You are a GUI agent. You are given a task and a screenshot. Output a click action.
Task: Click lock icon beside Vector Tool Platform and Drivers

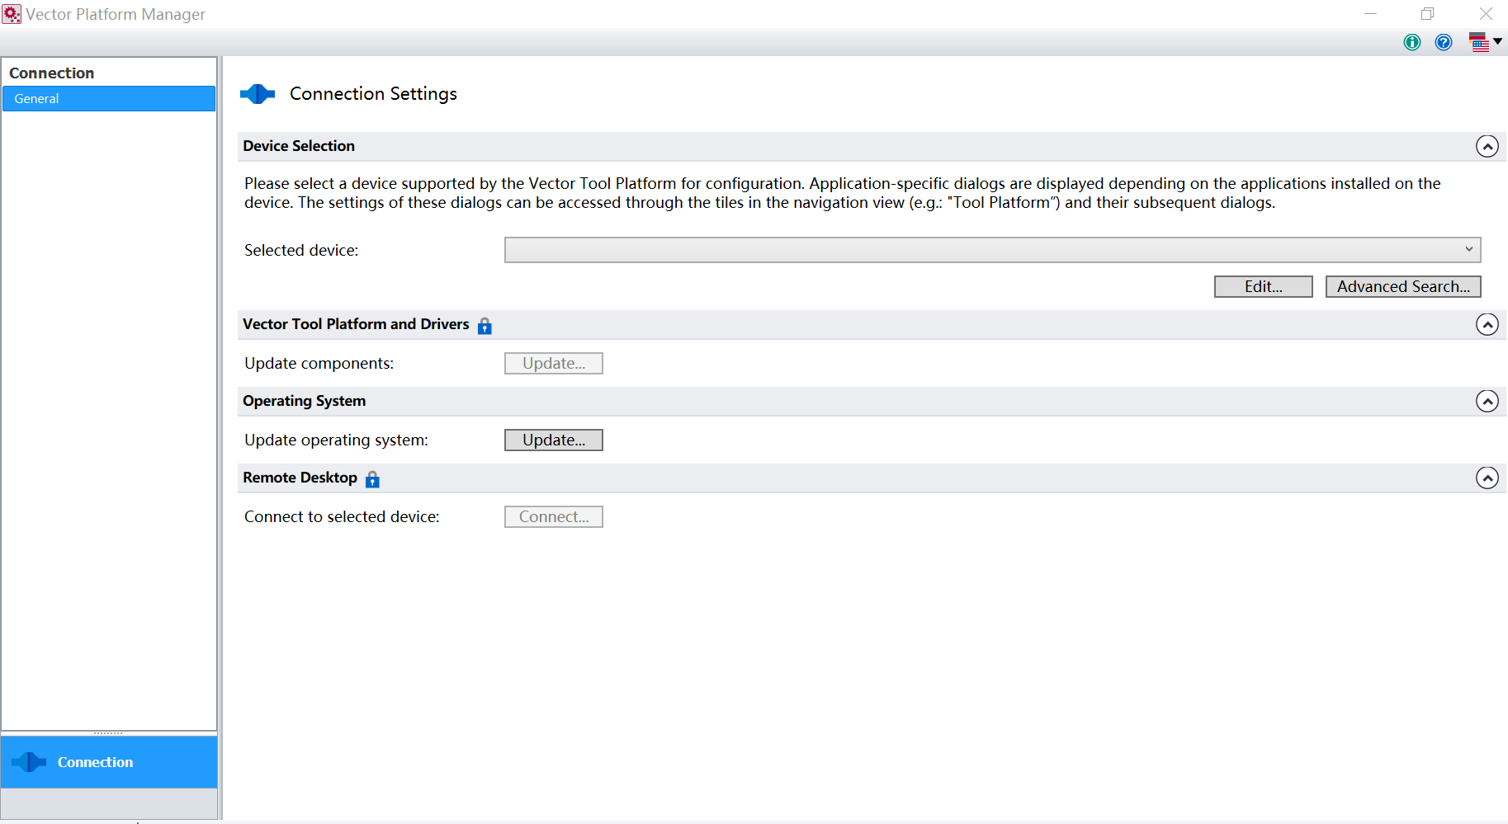coord(485,326)
